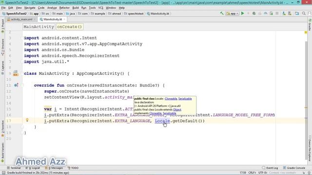The width and height of the screenshot is (312, 175).
Task: Open the Favorites tool window side tab
Action: [2, 128]
